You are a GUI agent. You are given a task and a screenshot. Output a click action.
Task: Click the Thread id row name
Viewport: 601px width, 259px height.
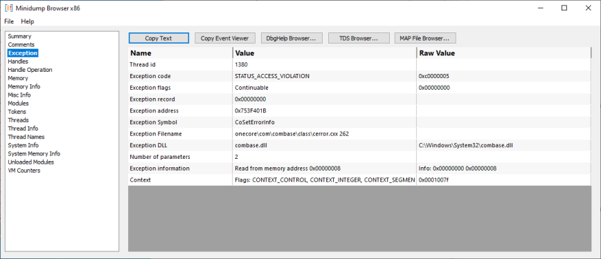(x=143, y=65)
